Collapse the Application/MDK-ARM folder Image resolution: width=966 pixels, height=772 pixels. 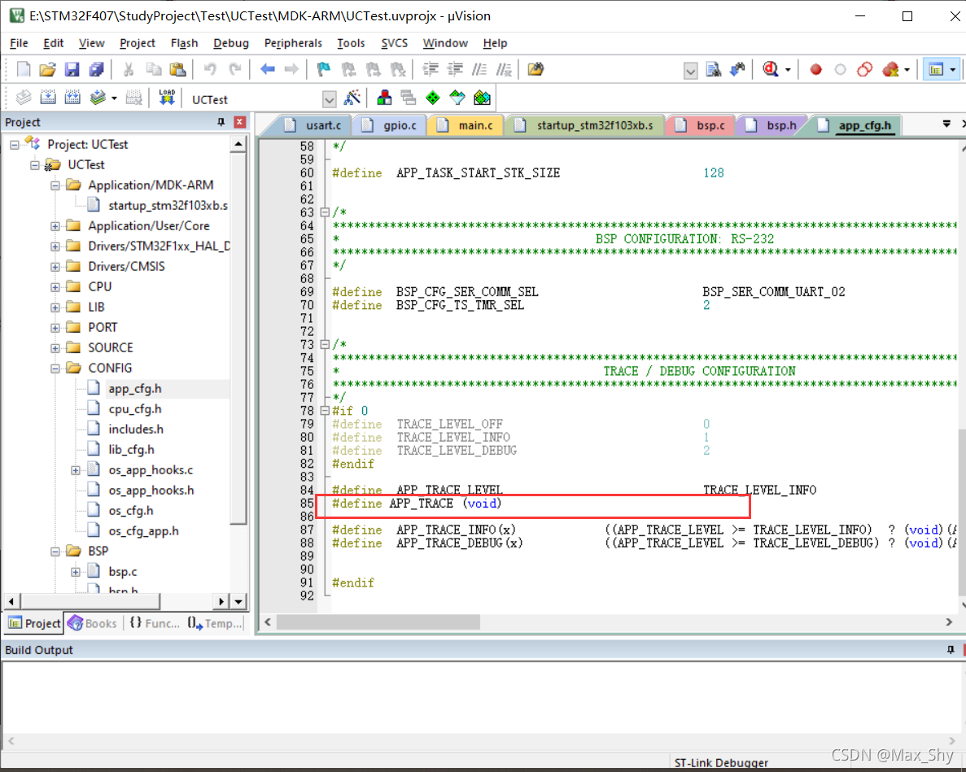(x=55, y=185)
